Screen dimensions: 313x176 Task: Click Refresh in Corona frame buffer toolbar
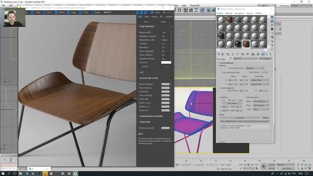(x=60, y=12)
